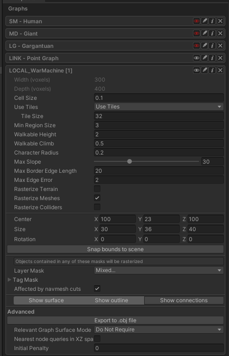Toggle the eye visibility of SM - Human graph
This screenshot has height=356, width=229.
196,21
